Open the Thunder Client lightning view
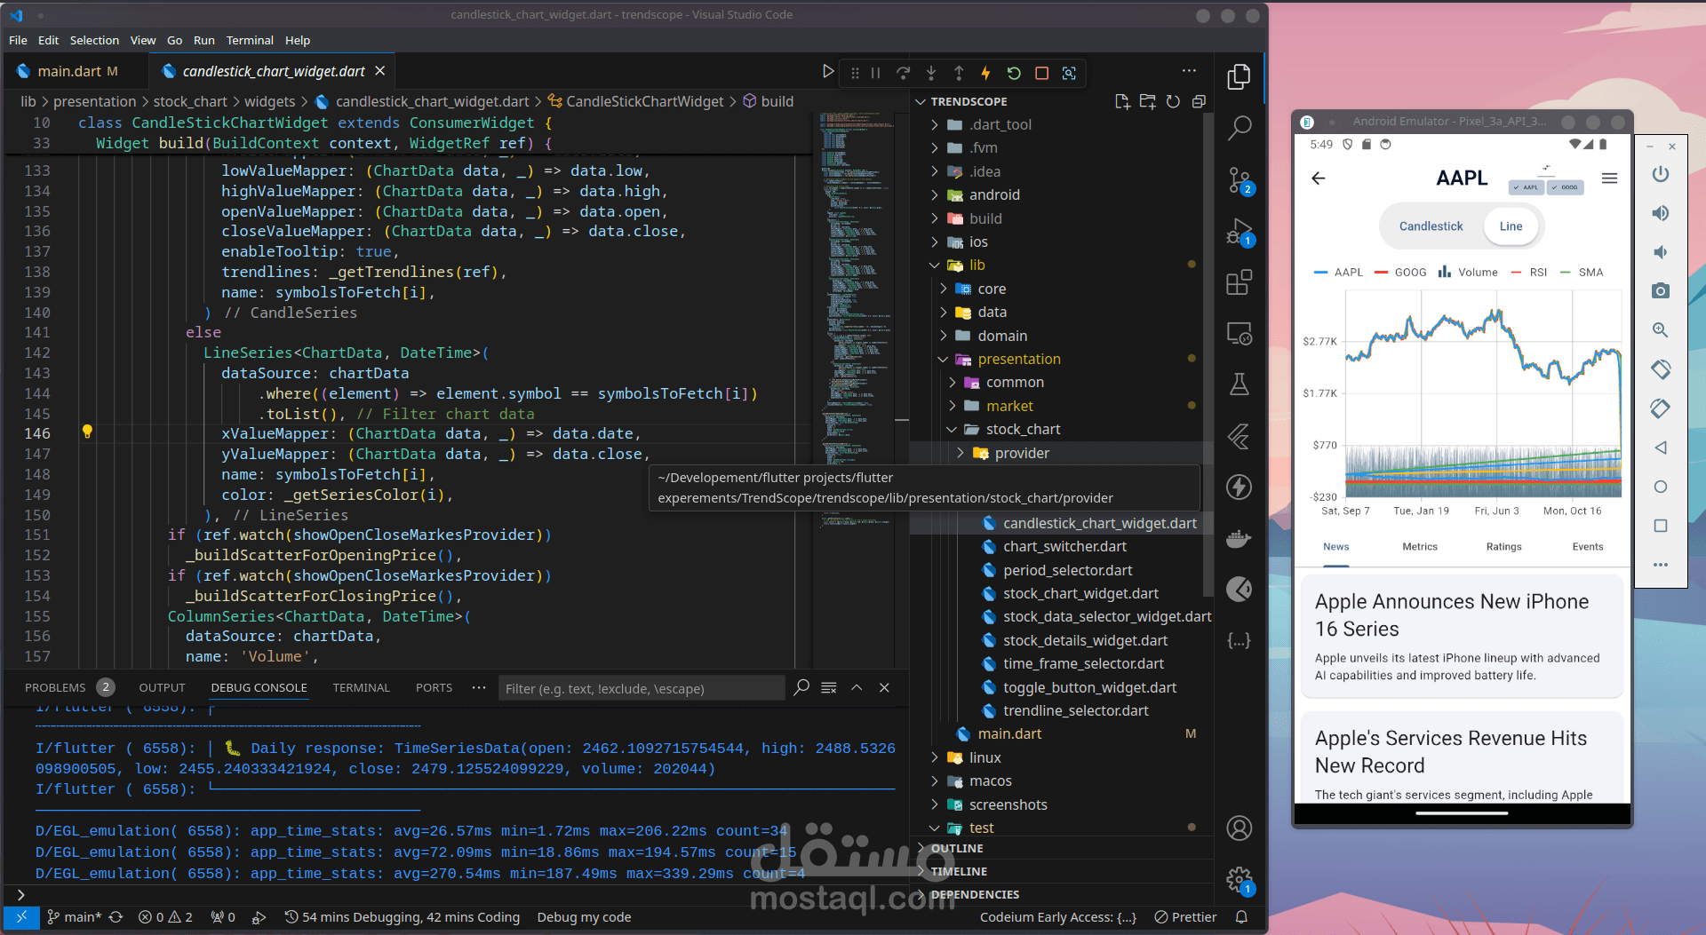Viewport: 1706px width, 935px height. [x=1239, y=487]
